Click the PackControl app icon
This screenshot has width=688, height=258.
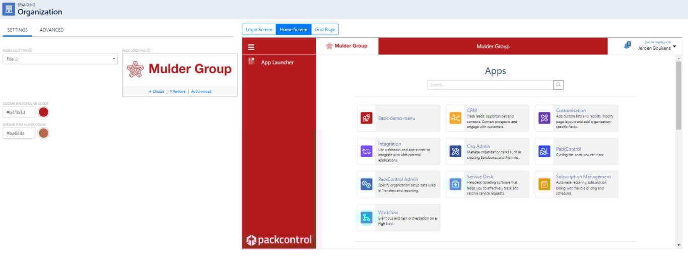coord(544,151)
